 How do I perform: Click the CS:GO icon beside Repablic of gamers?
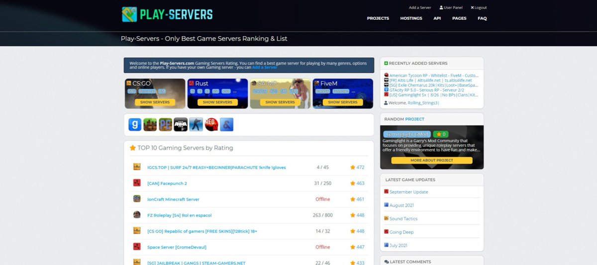coord(137,230)
